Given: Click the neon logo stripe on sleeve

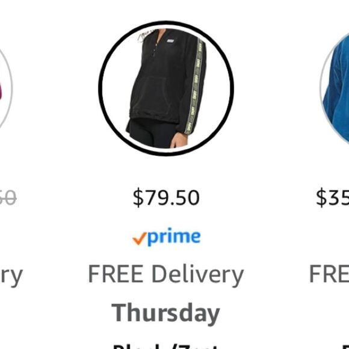Looking at the screenshot, I should (x=194, y=87).
